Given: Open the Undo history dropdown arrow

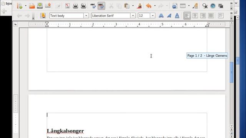Looking at the screenshot, I should (155, 6).
